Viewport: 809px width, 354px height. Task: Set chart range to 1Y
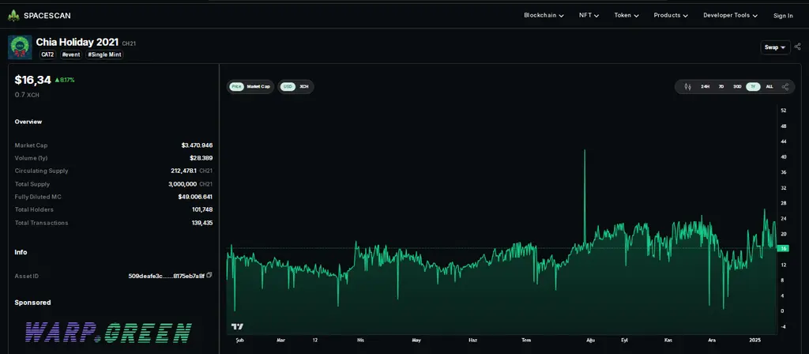tap(753, 87)
